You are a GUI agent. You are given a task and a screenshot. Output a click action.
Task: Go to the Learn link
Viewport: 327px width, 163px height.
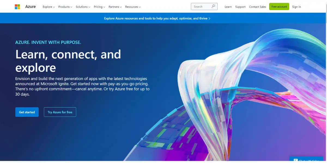[228, 7]
